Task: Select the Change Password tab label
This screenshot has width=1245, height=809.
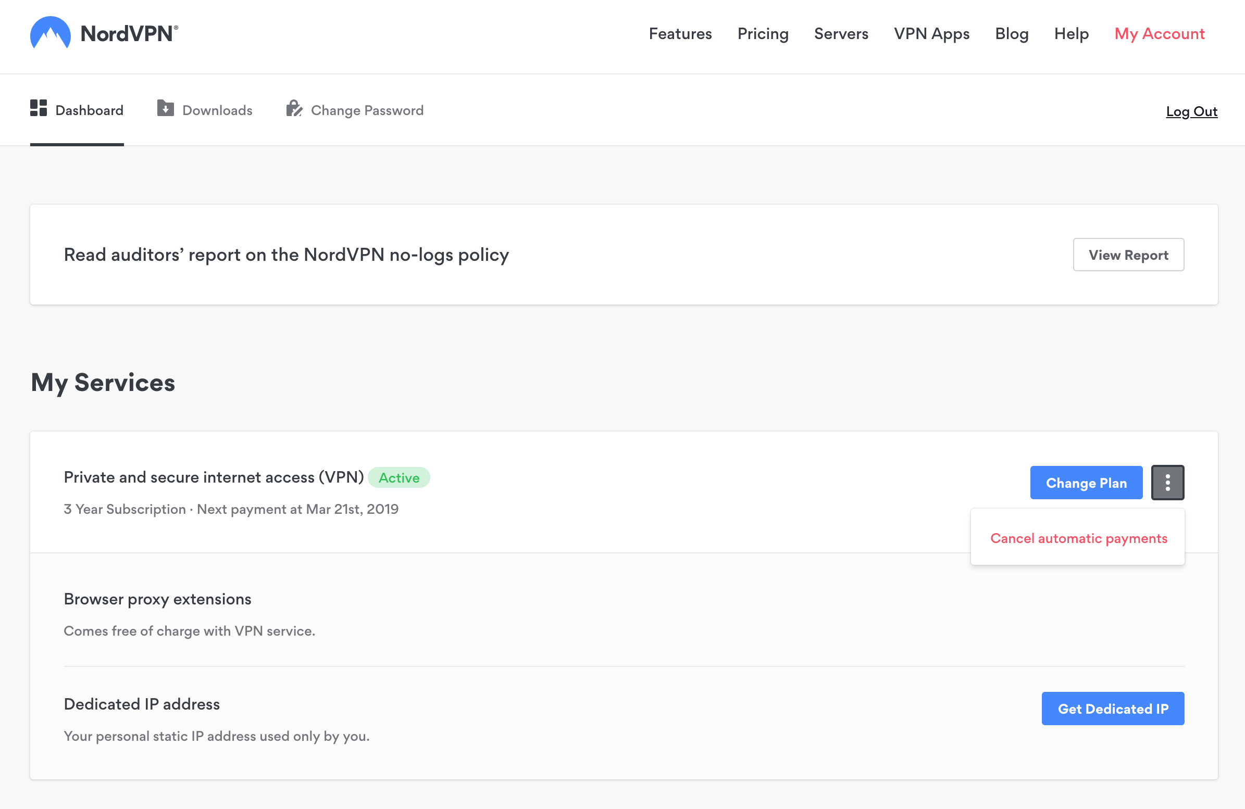Action: [x=367, y=110]
